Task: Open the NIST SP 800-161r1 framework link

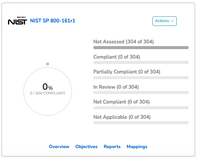Action: point(53,21)
